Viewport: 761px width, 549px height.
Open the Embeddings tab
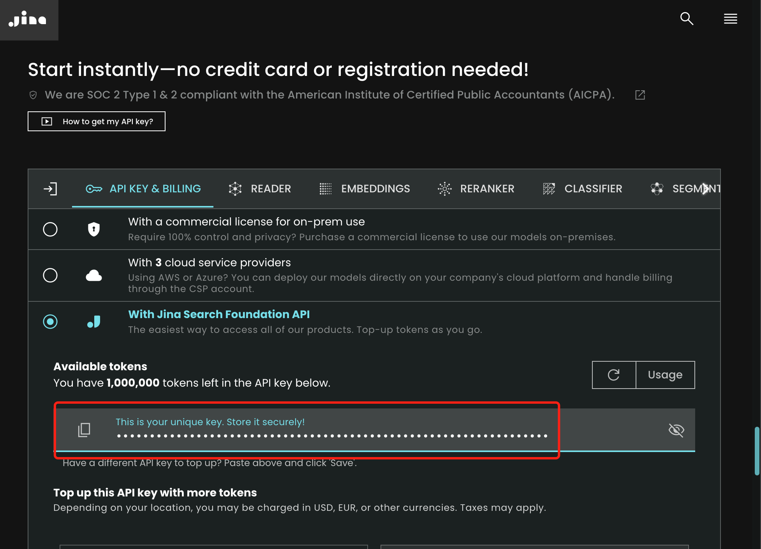coord(365,189)
